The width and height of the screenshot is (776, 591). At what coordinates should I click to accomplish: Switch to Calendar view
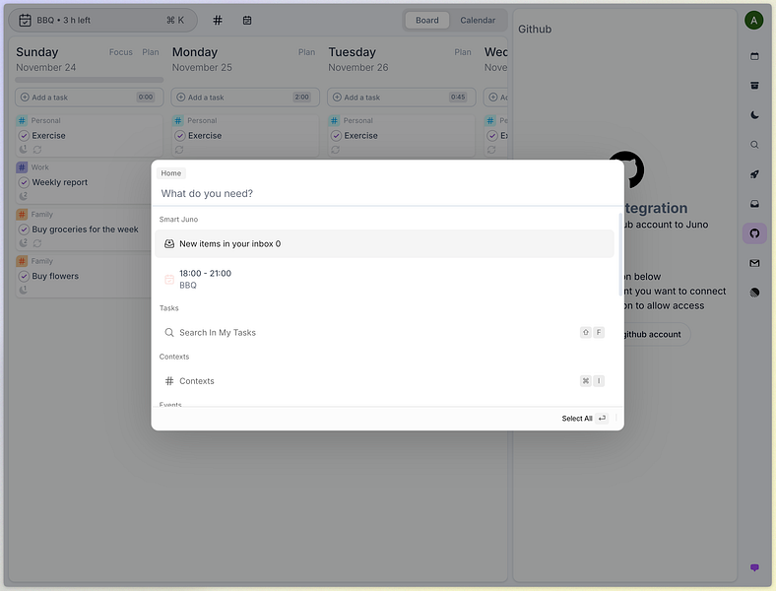(478, 21)
